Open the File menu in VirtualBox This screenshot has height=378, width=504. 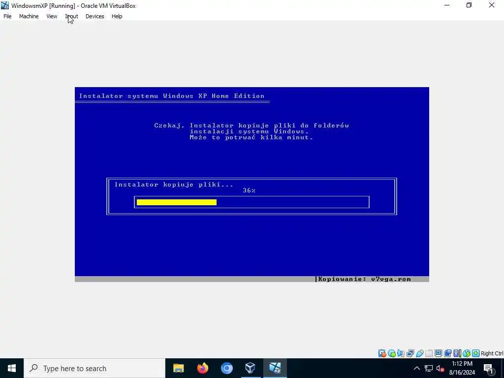click(7, 16)
